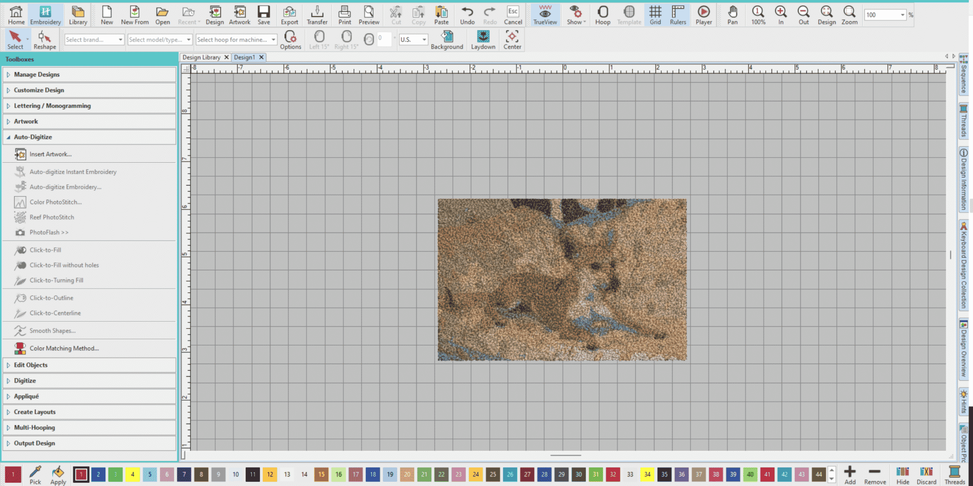Zoom to Design icon
The width and height of the screenshot is (973, 486).
tap(827, 15)
